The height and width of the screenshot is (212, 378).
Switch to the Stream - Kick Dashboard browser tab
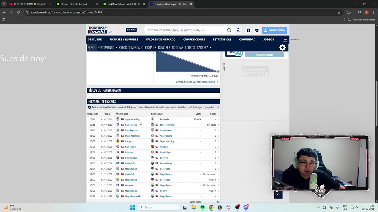[x=77, y=4]
